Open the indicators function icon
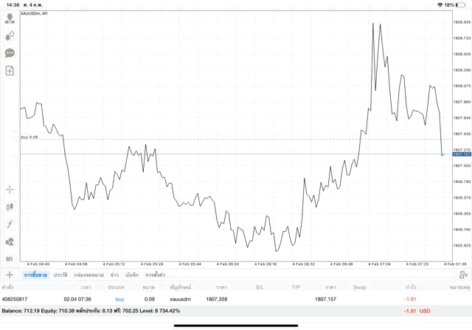This screenshot has width=472, height=330. [x=10, y=224]
